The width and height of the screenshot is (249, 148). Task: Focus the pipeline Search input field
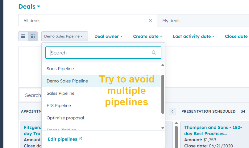point(99,53)
